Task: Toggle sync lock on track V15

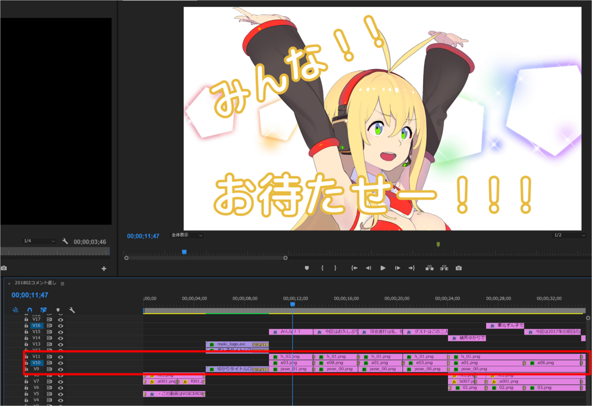Action: (x=49, y=331)
